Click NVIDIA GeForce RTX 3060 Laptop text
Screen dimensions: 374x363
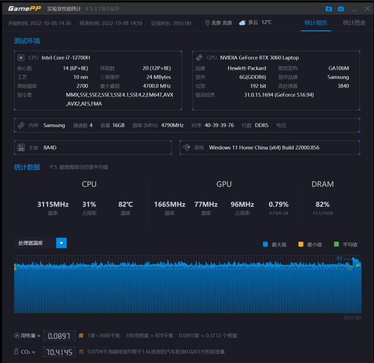click(259, 58)
